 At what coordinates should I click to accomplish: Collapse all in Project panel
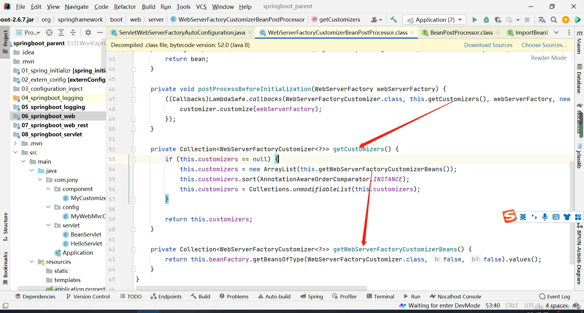(73, 32)
